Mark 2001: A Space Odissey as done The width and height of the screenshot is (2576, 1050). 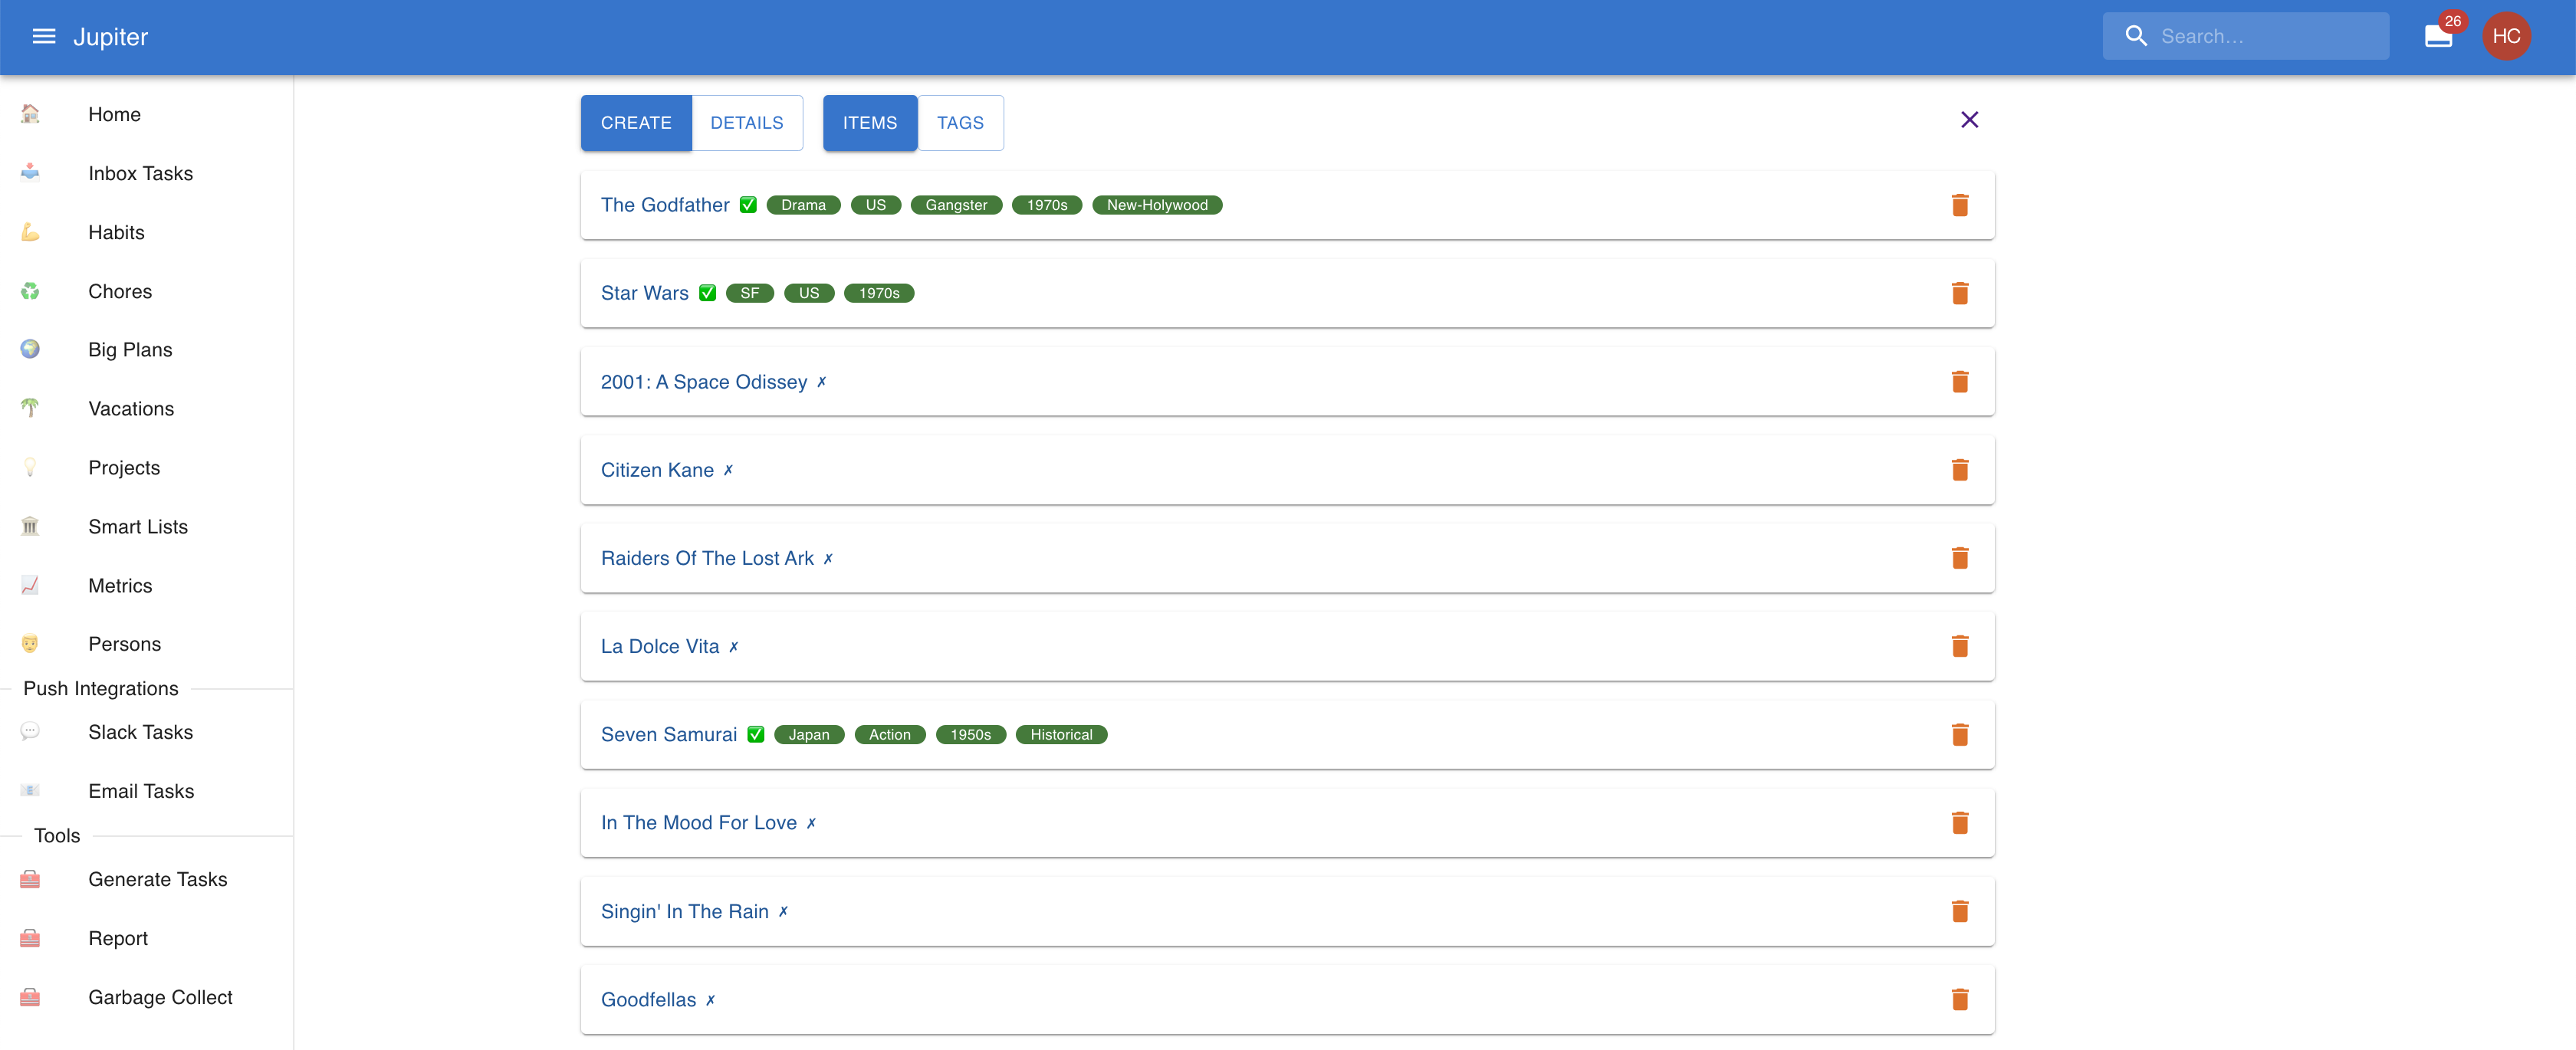pos(822,381)
